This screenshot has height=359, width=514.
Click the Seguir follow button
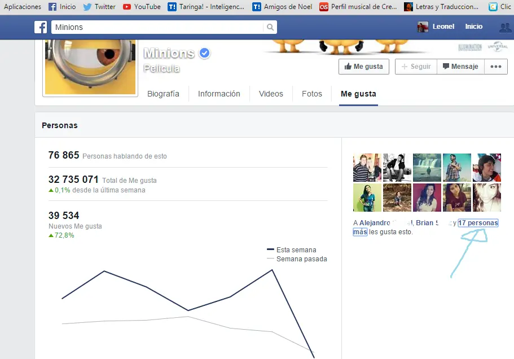pyautogui.click(x=416, y=67)
